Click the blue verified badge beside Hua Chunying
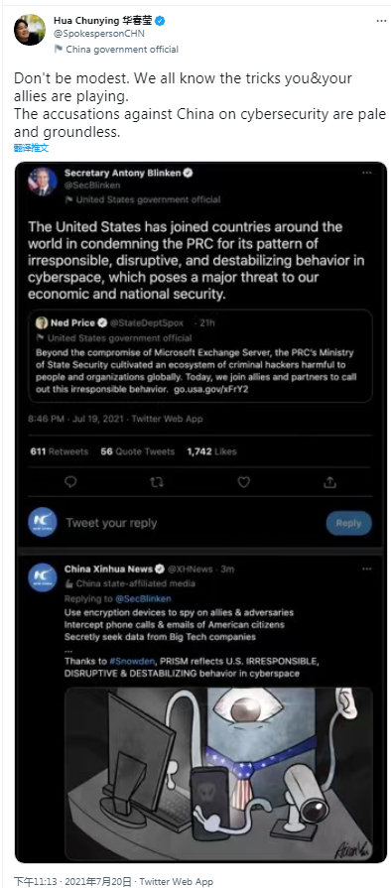The width and height of the screenshot is (391, 888). pos(161,21)
